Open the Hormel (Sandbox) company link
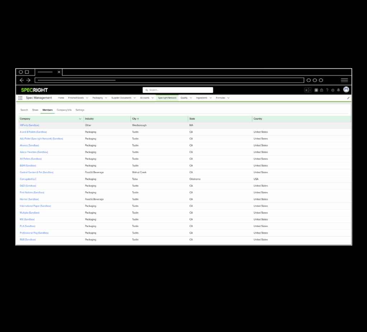 [29, 199]
